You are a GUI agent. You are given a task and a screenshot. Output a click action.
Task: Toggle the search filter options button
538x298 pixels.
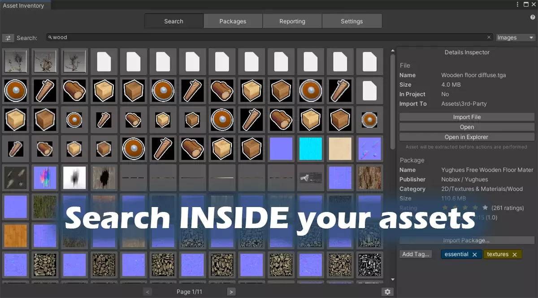coord(8,38)
